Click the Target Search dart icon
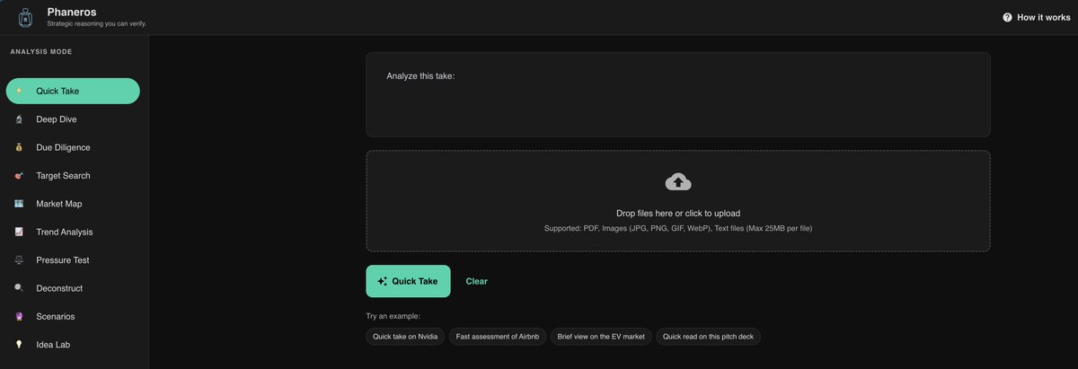 coord(19,176)
